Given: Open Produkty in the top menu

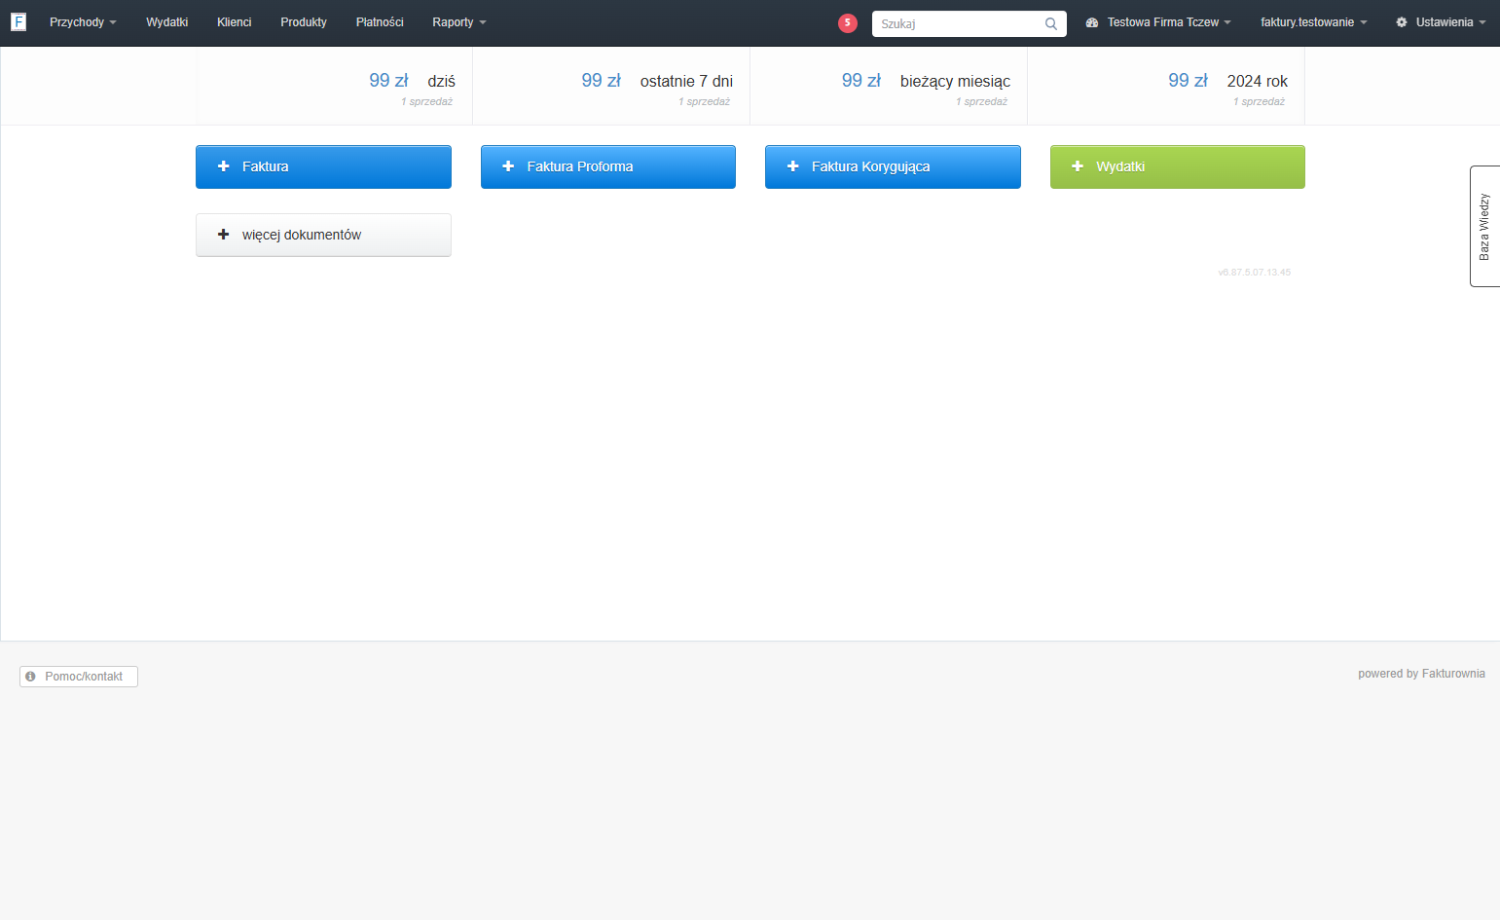Looking at the screenshot, I should click(304, 22).
